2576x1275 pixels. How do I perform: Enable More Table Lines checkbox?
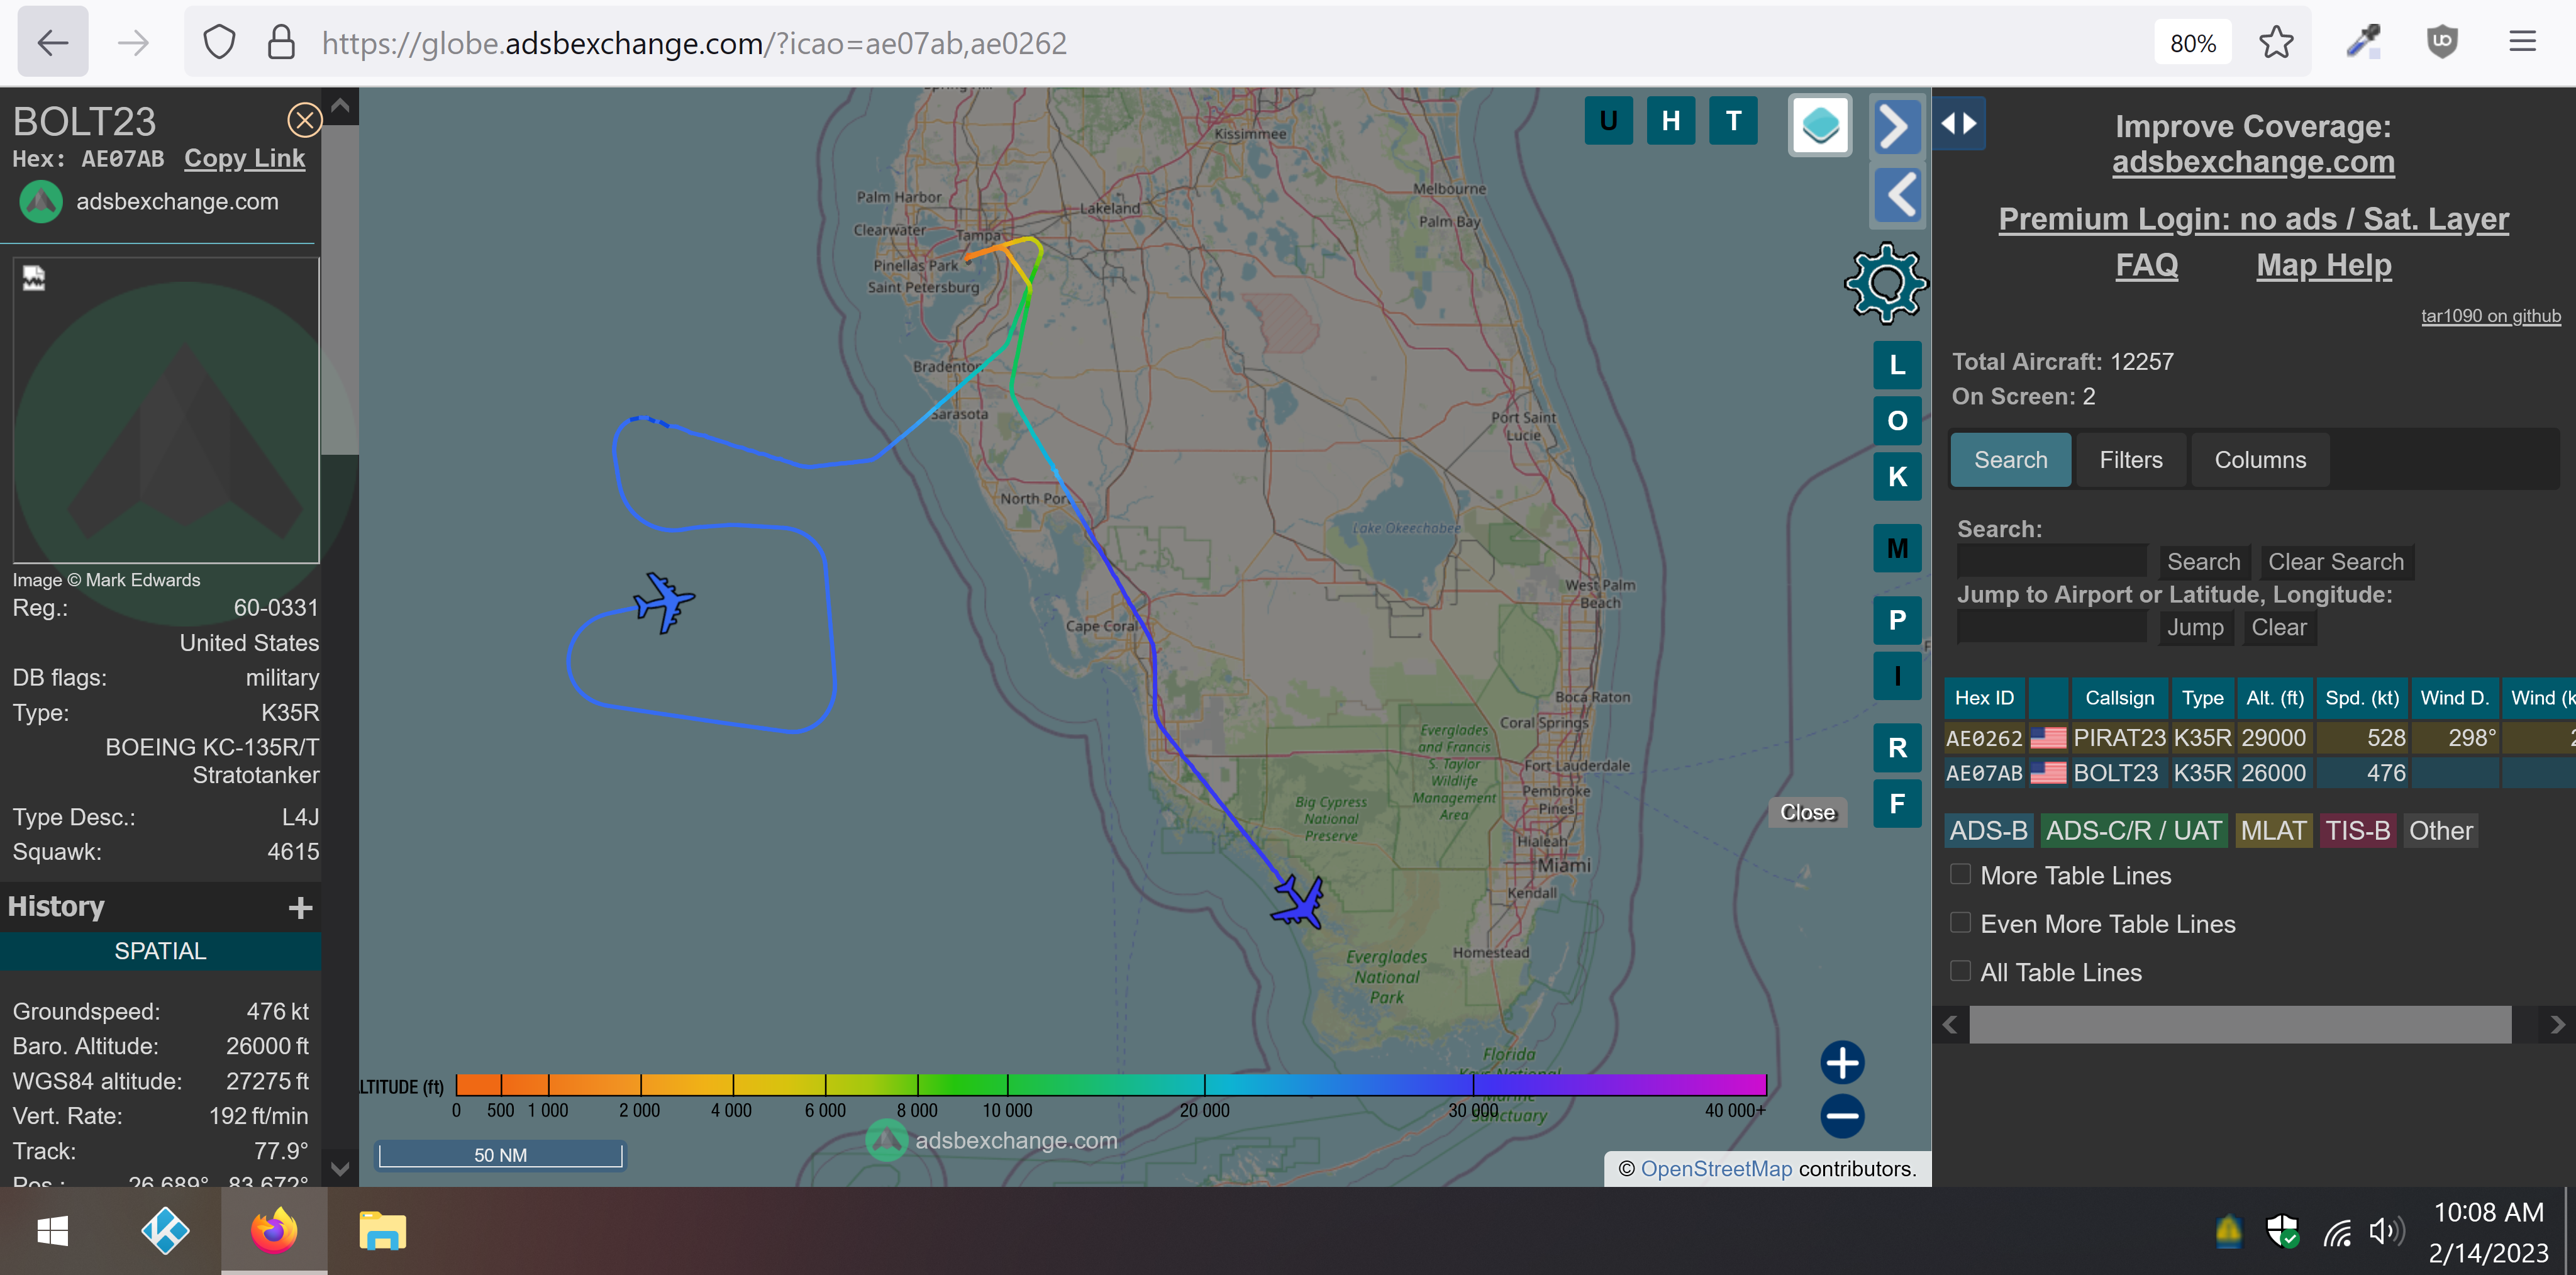[1960, 874]
